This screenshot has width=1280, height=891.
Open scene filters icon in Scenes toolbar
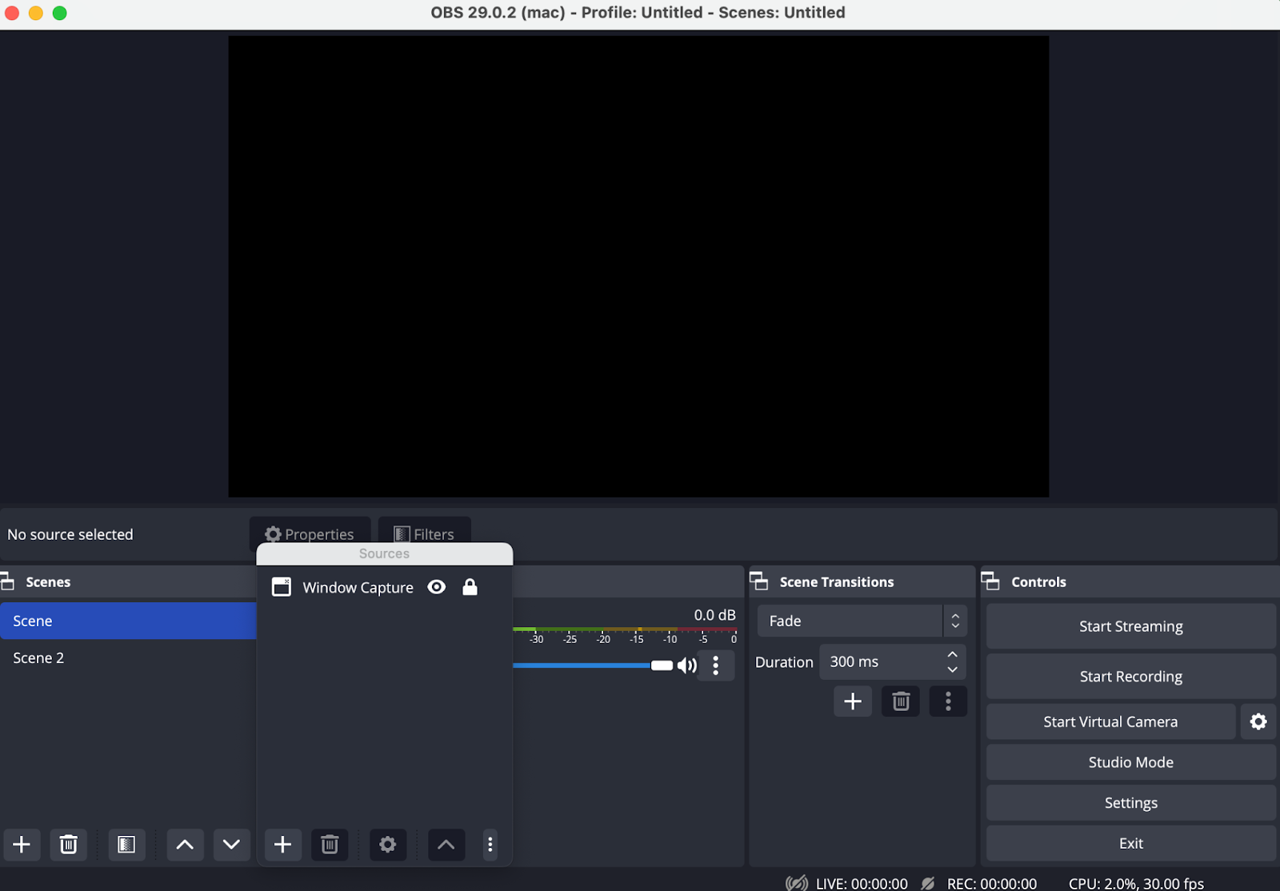(x=126, y=845)
